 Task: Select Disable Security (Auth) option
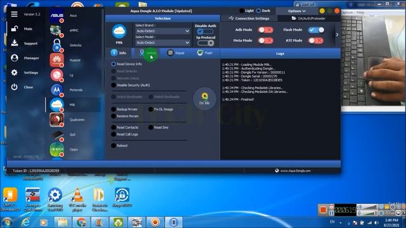pos(131,85)
